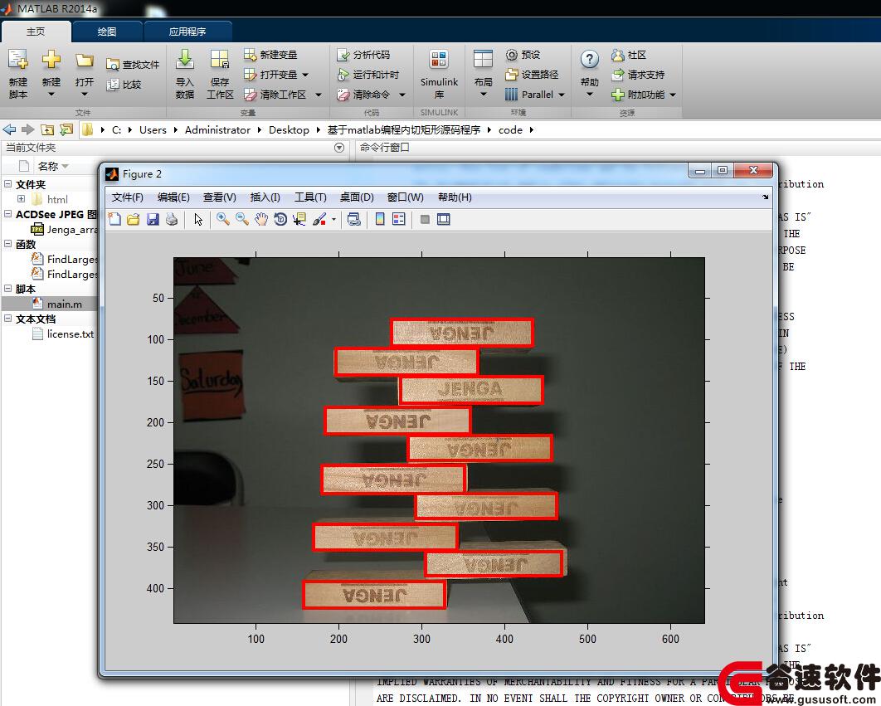The image size is (881, 706).
Task: Click Open File icon in Figure 2 toolbar
Action: (x=134, y=219)
